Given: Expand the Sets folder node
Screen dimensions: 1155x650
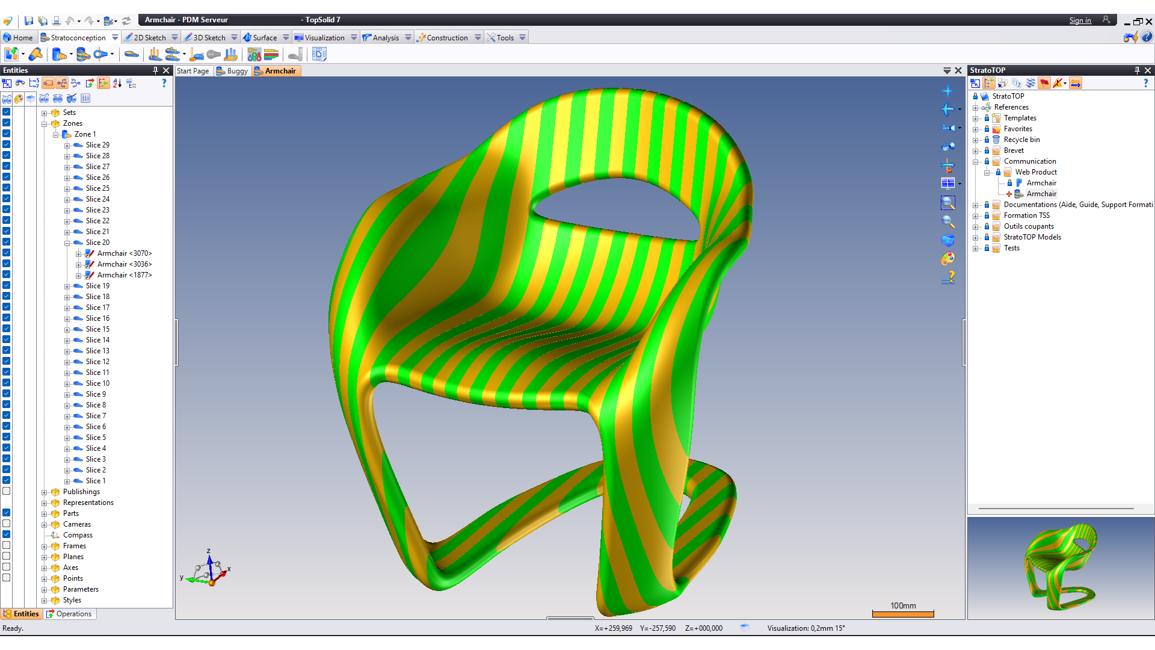Looking at the screenshot, I should click(x=44, y=113).
